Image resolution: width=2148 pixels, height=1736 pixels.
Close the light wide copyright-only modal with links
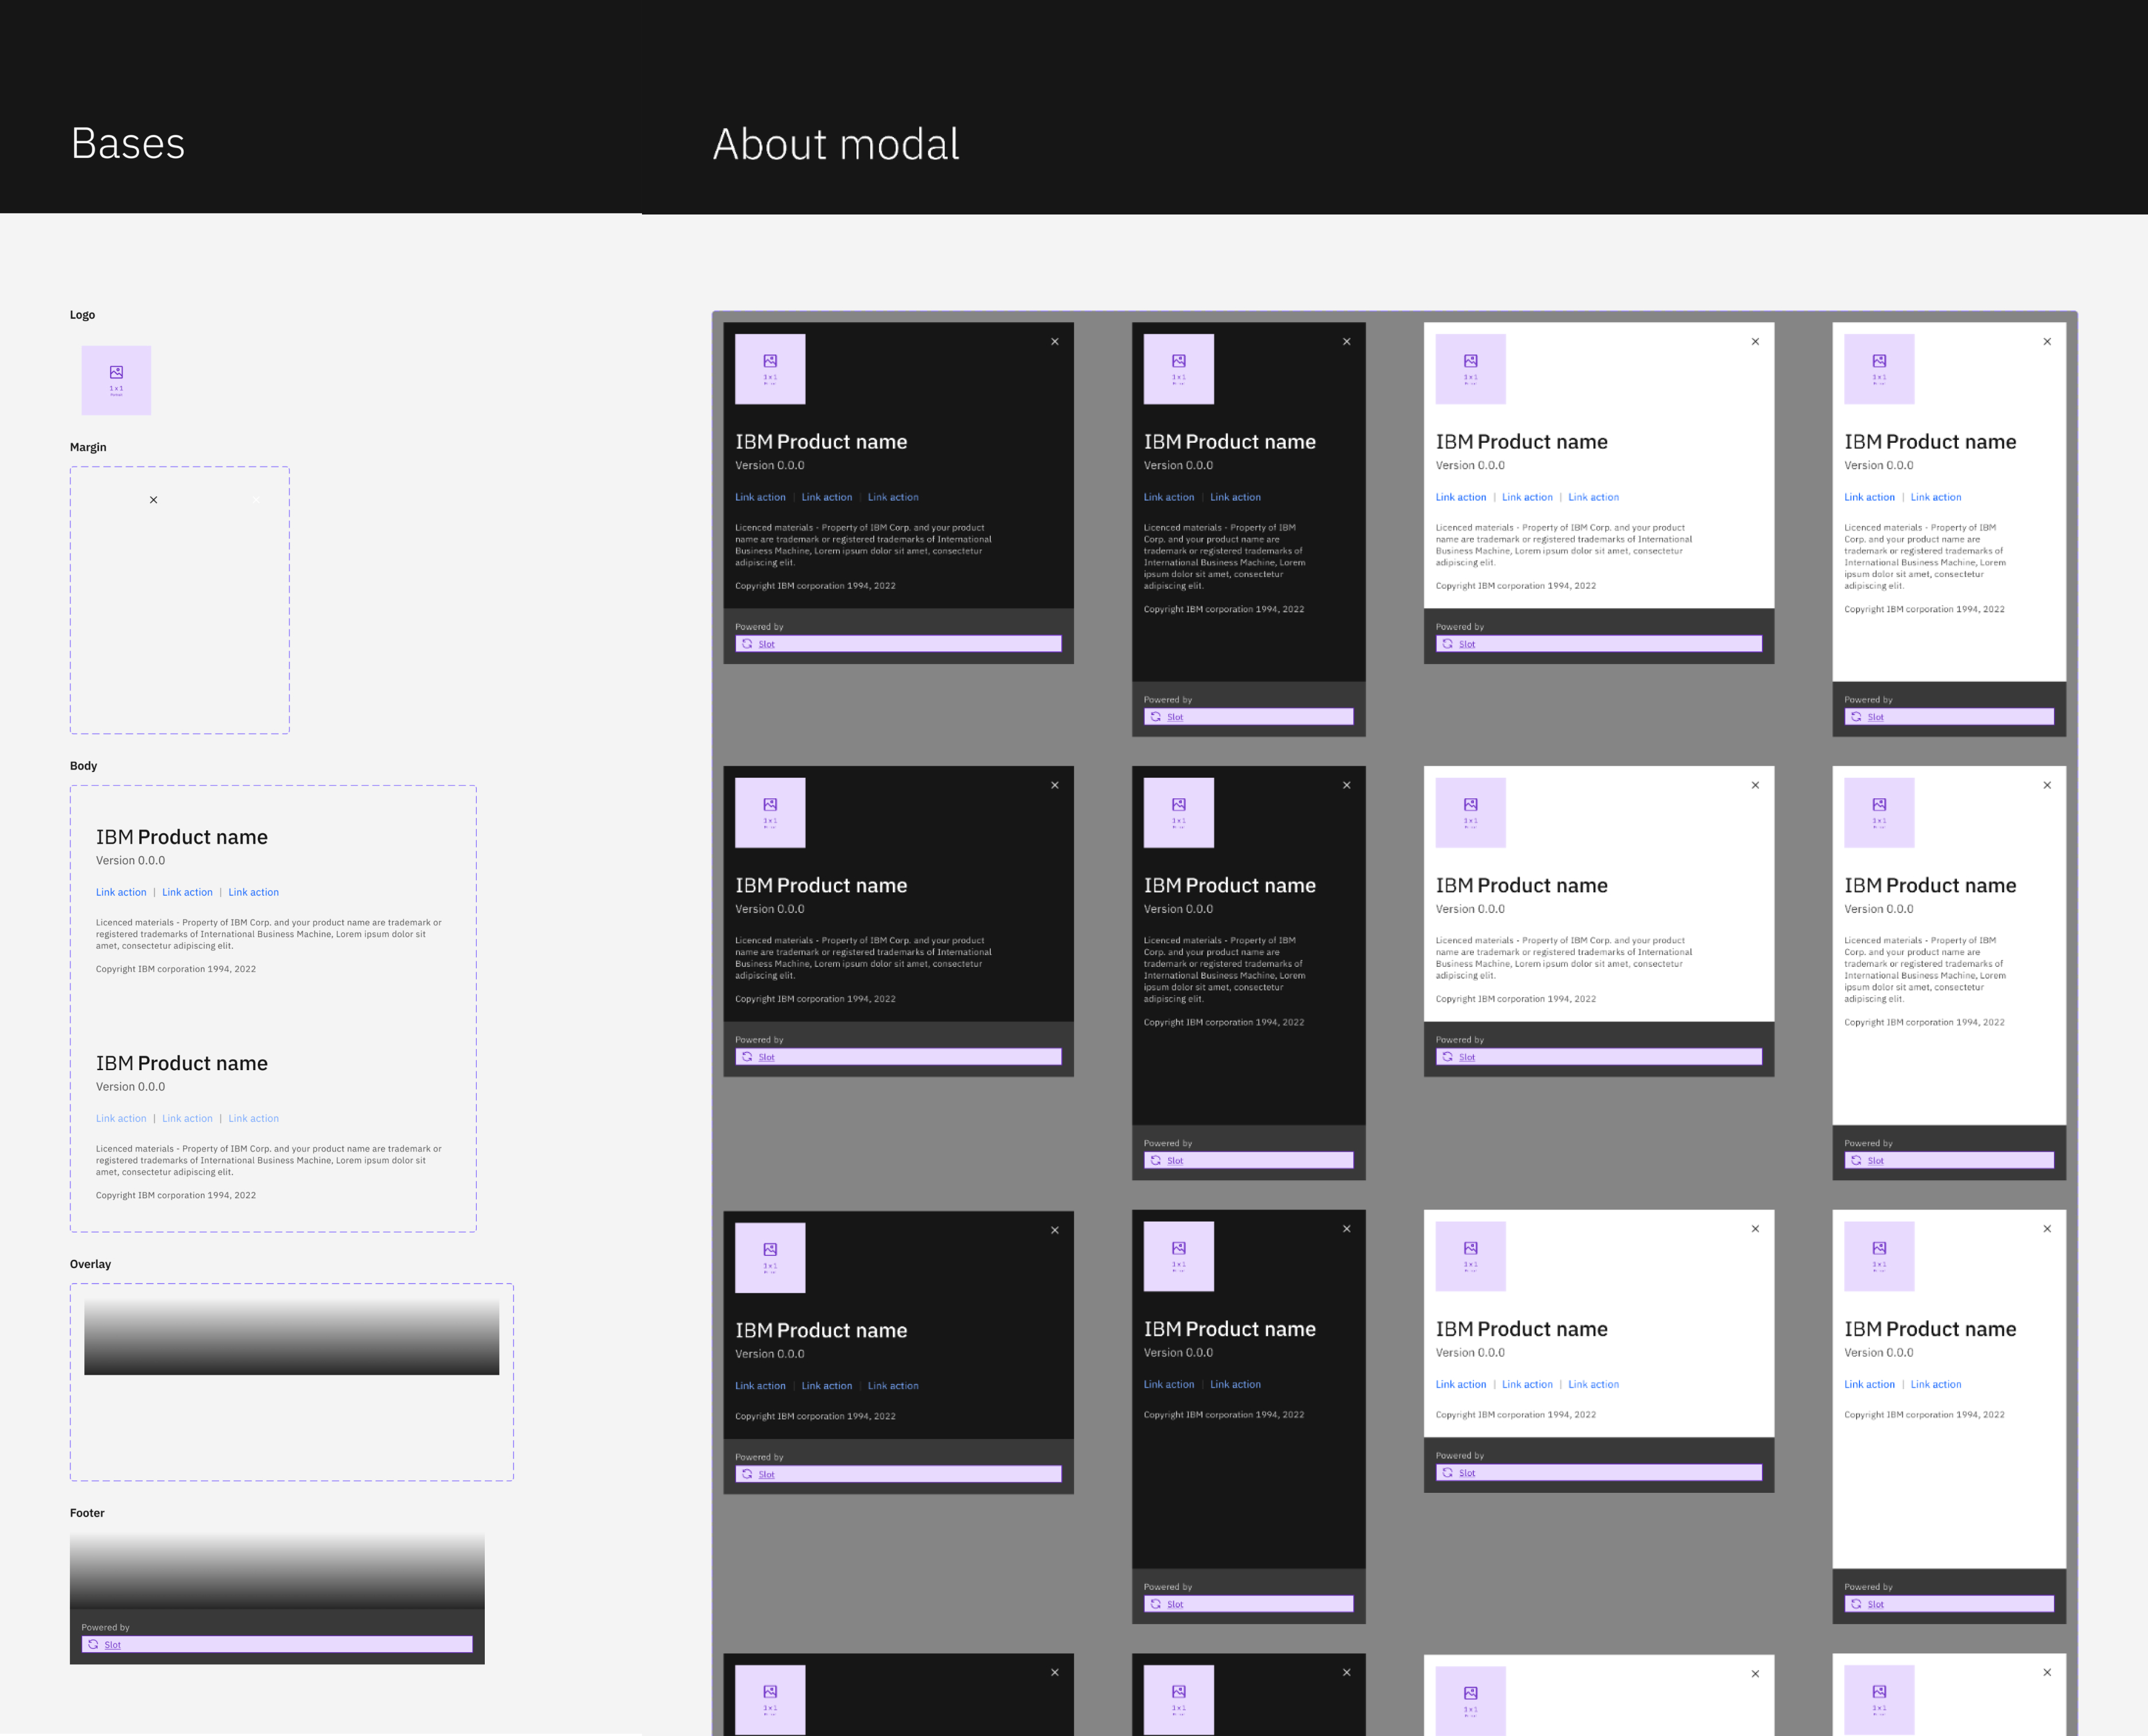click(1755, 1229)
